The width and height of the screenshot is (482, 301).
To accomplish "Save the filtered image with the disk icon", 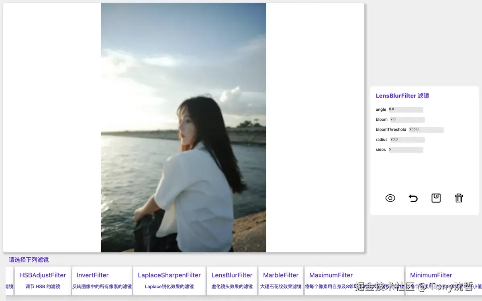I will coord(436,198).
